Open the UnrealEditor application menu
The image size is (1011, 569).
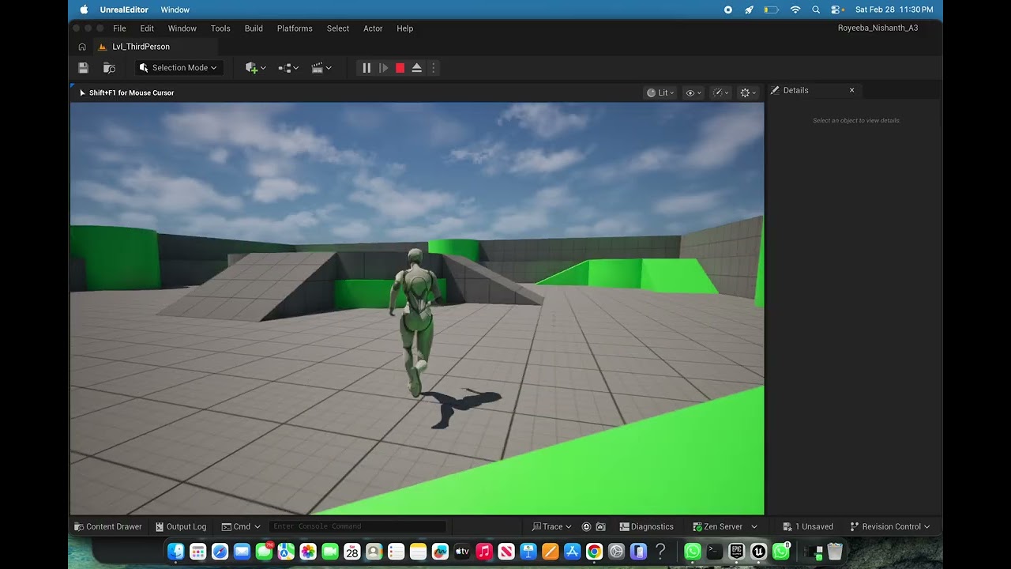click(x=124, y=9)
